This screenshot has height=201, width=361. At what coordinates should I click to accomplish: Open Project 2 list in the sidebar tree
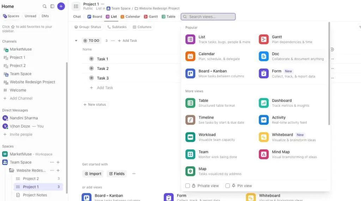click(31, 179)
